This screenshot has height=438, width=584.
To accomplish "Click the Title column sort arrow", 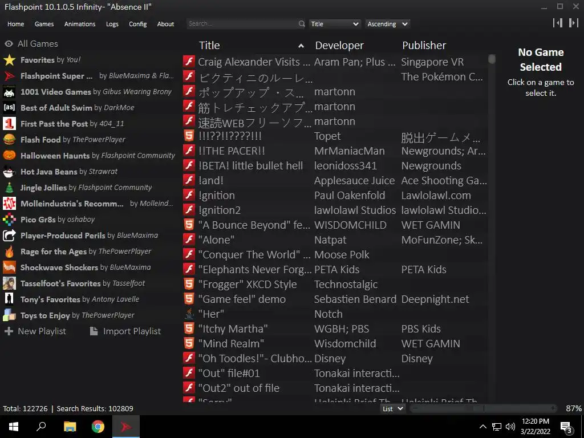I will click(301, 46).
